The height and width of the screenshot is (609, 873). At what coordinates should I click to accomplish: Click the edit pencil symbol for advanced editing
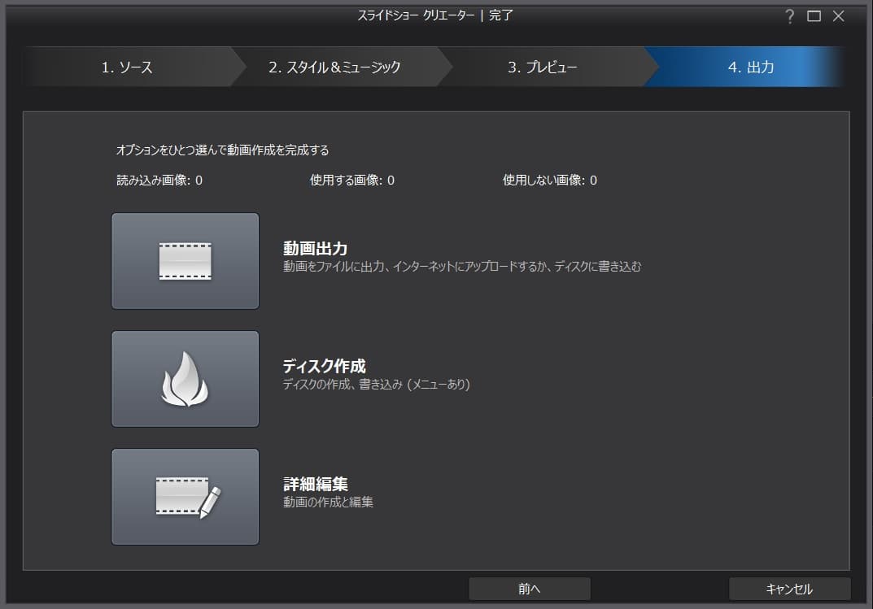pos(185,496)
